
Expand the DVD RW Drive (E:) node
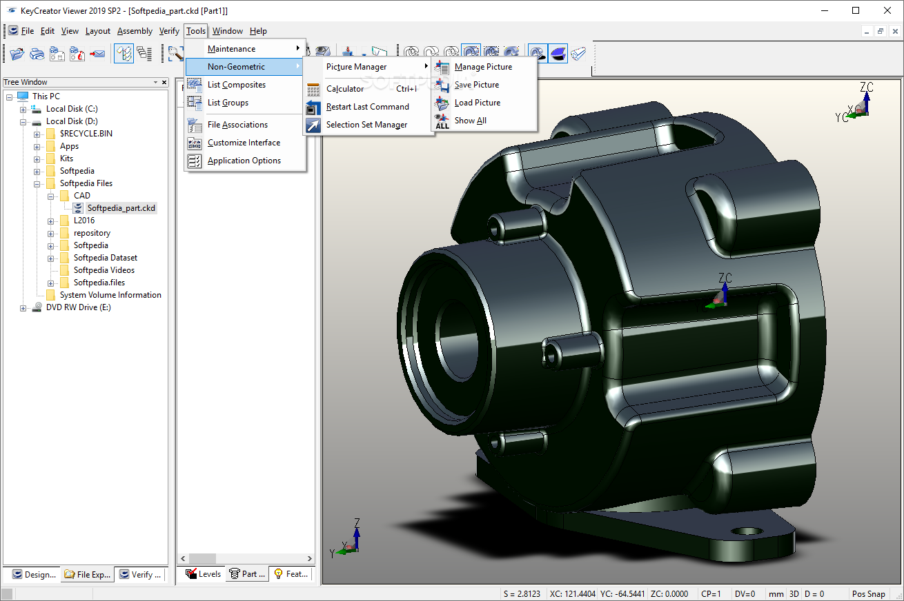click(x=23, y=307)
